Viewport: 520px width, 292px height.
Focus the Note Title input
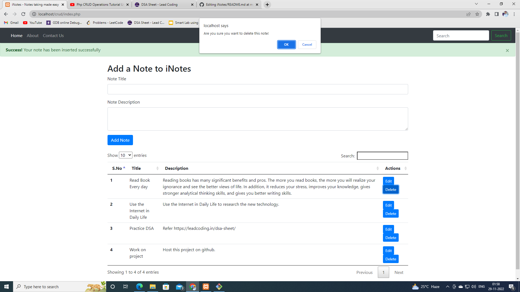(x=258, y=89)
